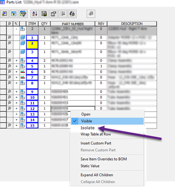The height and width of the screenshot is (189, 175).
Task: Click quantity 5 in item 6 row
Action: coord(44,72)
